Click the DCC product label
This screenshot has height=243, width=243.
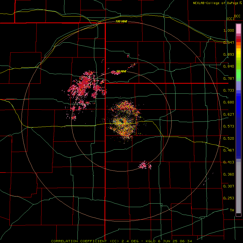click(x=237, y=16)
